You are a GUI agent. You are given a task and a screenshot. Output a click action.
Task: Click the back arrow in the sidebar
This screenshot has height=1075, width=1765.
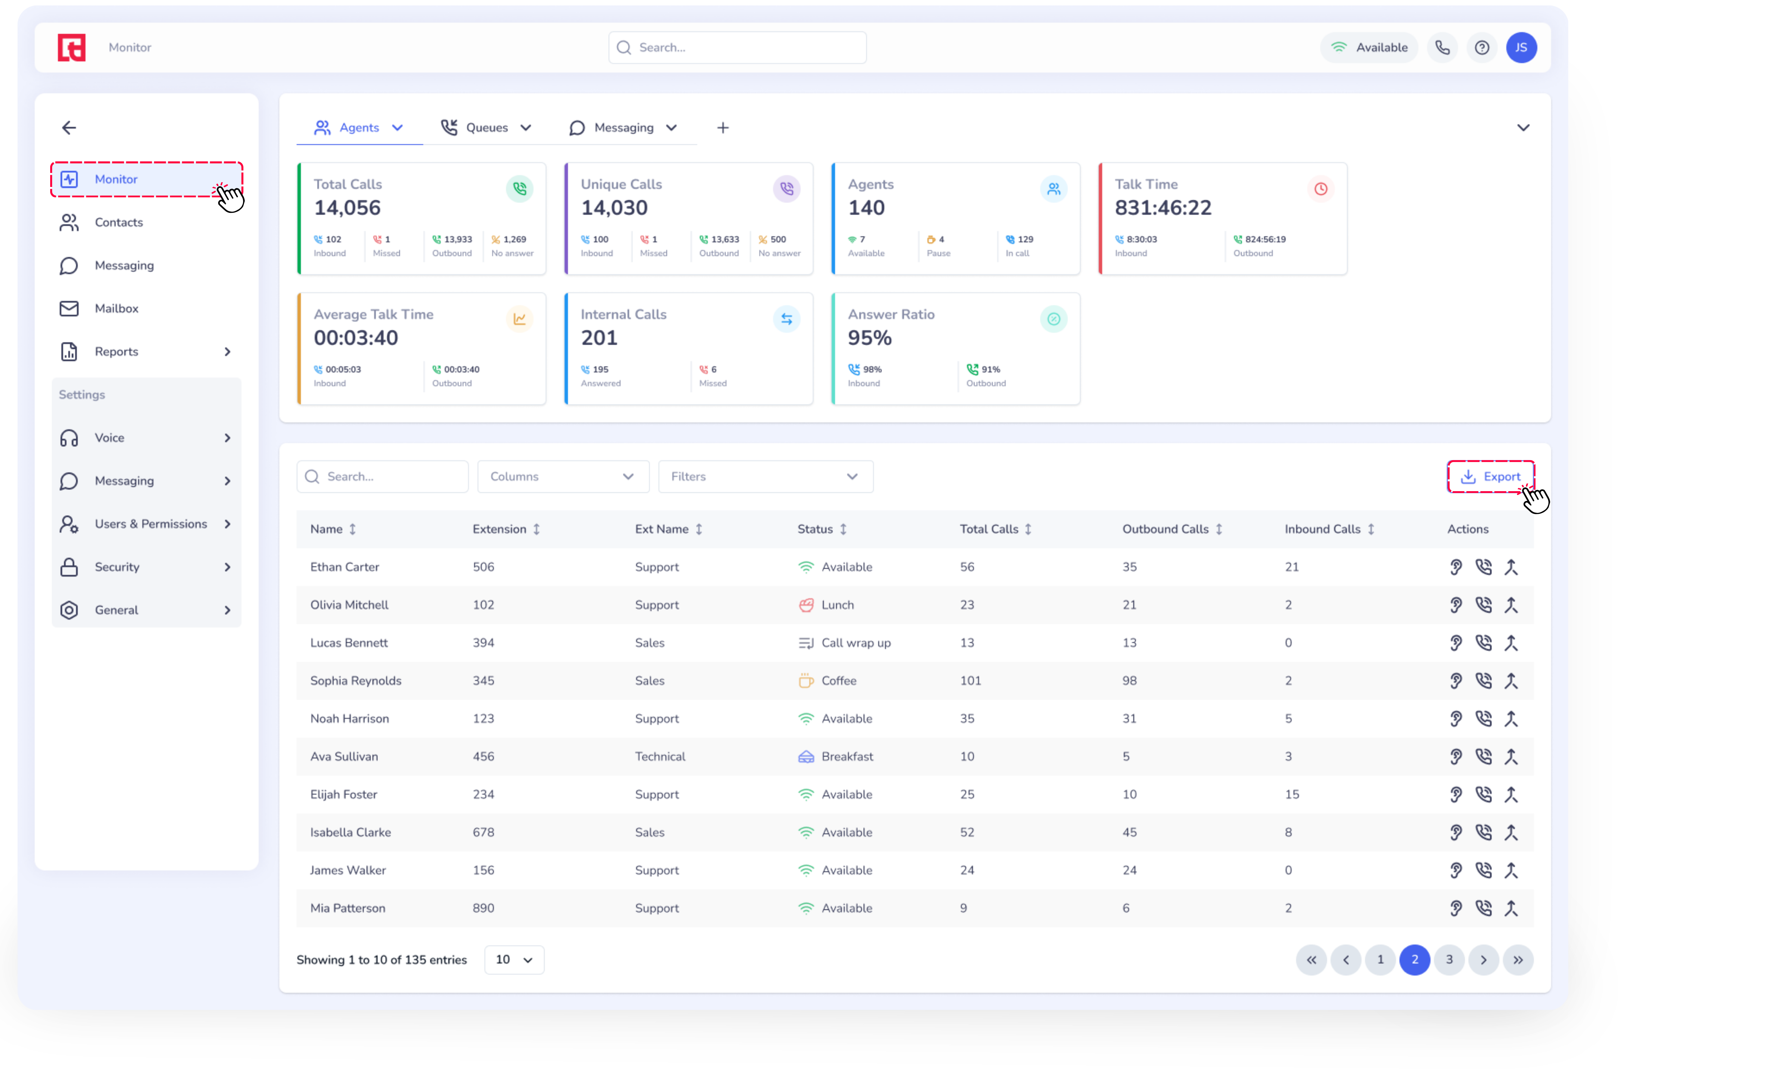pyautogui.click(x=69, y=128)
